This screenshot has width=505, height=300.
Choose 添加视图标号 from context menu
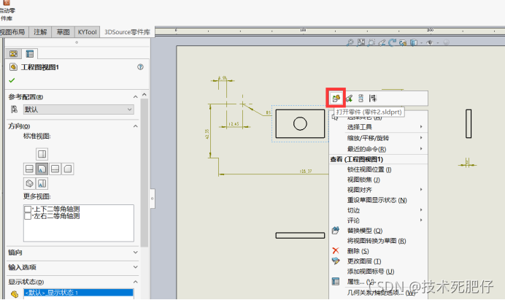coord(379,272)
